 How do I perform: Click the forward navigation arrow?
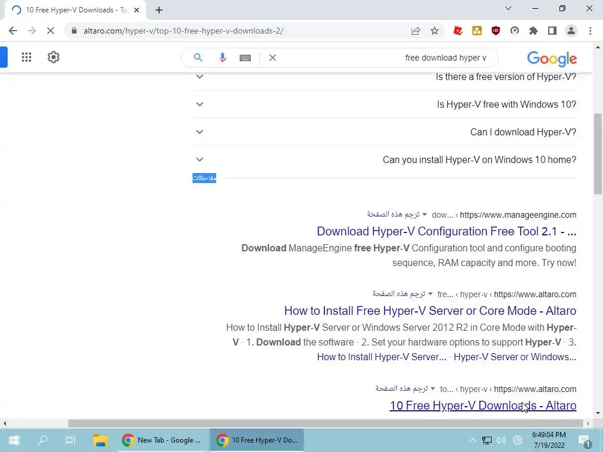32,31
